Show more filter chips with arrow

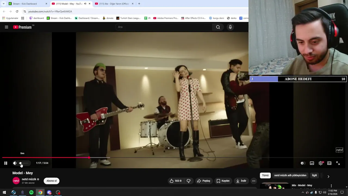tap(328, 176)
